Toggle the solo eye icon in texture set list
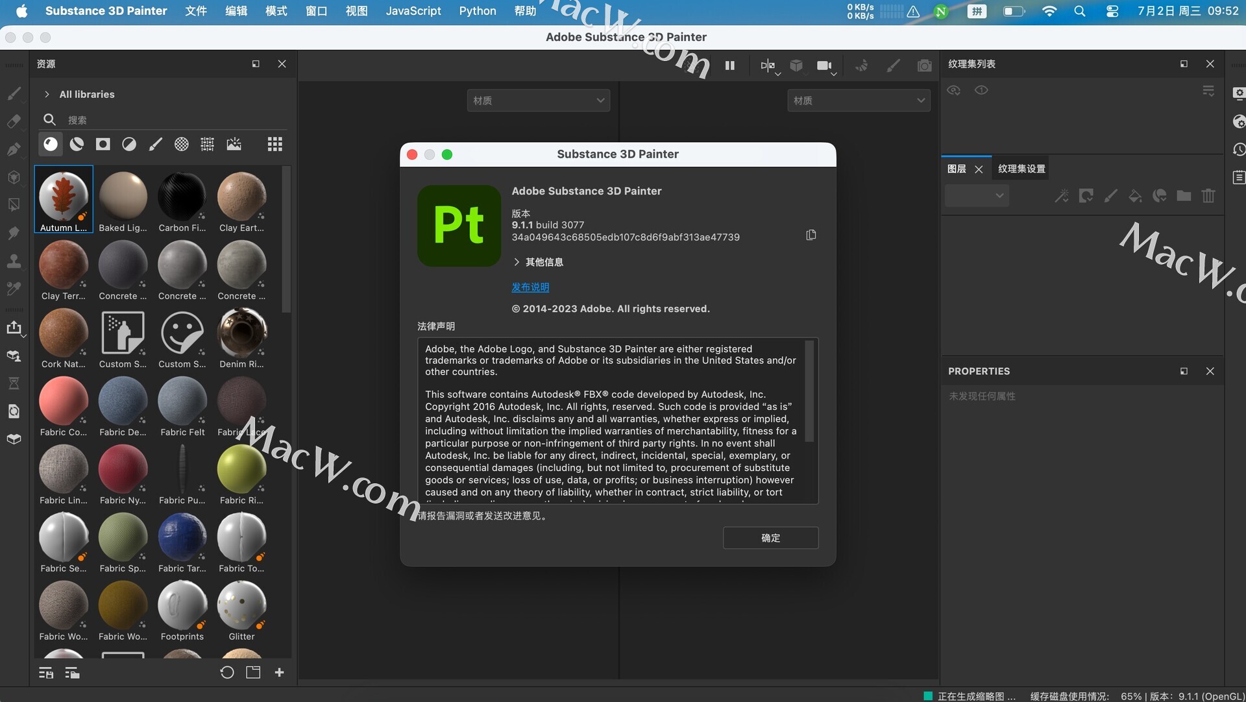The image size is (1246, 702). tap(981, 90)
